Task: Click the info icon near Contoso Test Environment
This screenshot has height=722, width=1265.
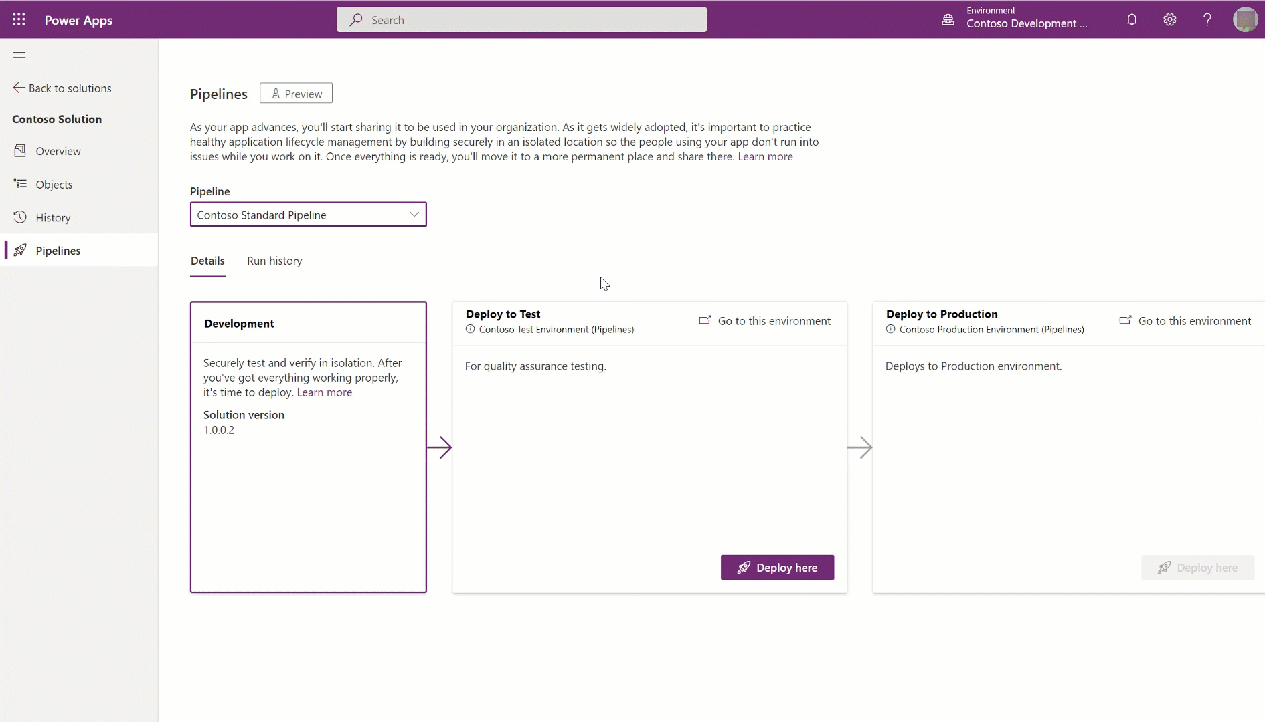Action: point(470,329)
